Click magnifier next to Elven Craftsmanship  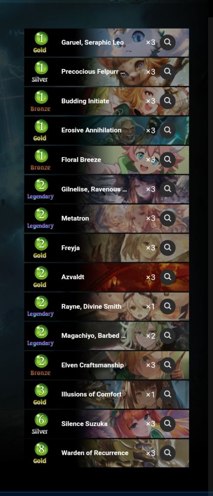167,365
